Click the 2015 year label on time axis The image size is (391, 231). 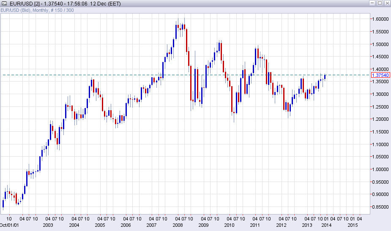click(352, 226)
